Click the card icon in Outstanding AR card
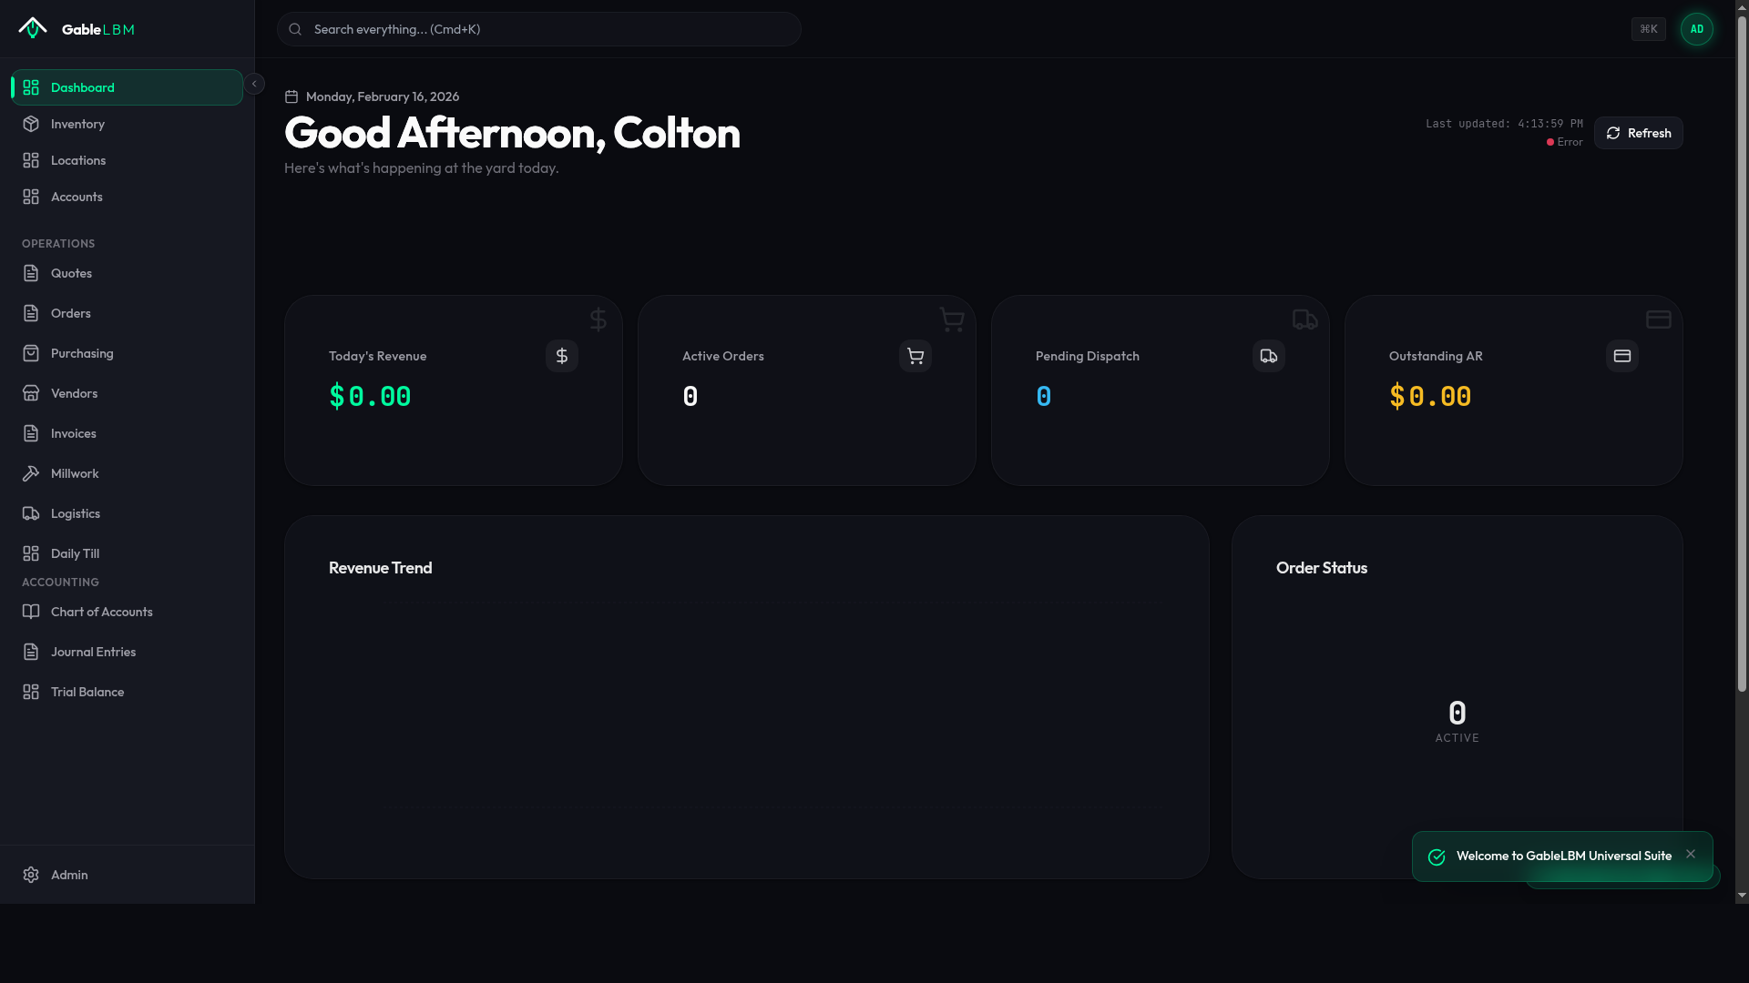Viewport: 1749px width, 983px height. (1622, 356)
